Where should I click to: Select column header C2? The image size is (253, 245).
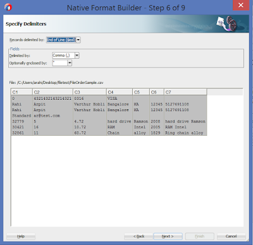coord(52,92)
